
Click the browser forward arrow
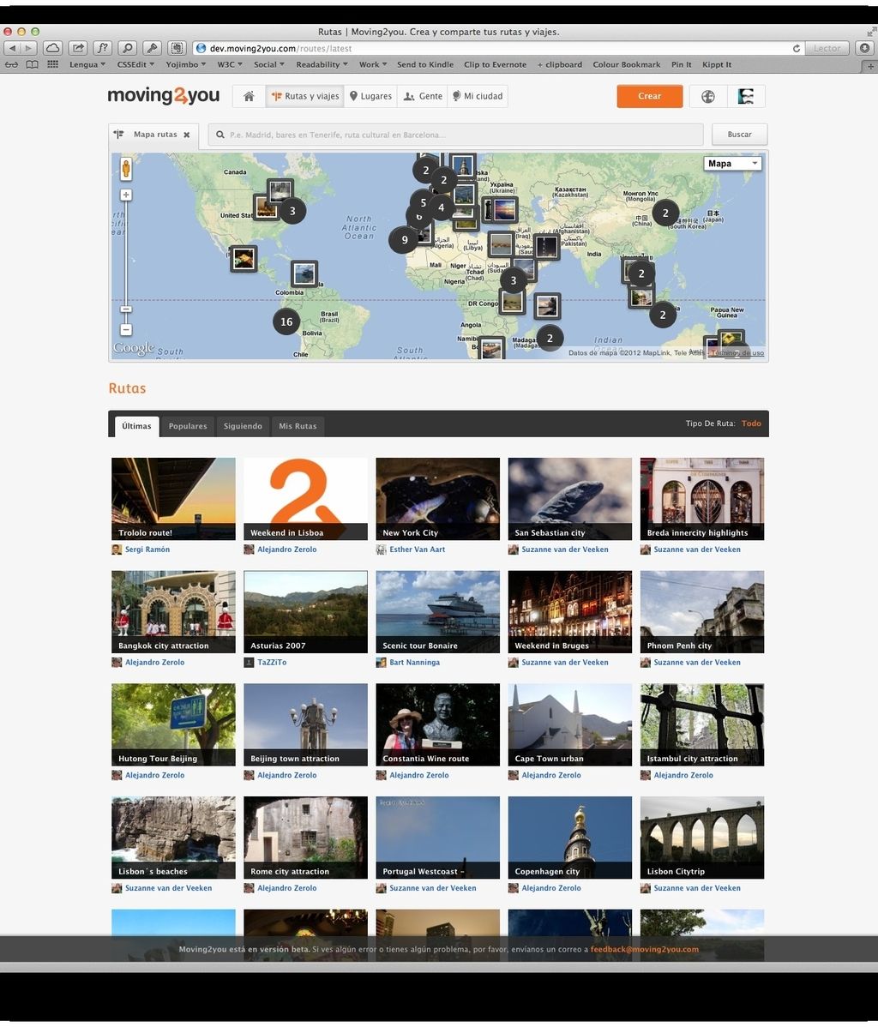click(x=28, y=49)
